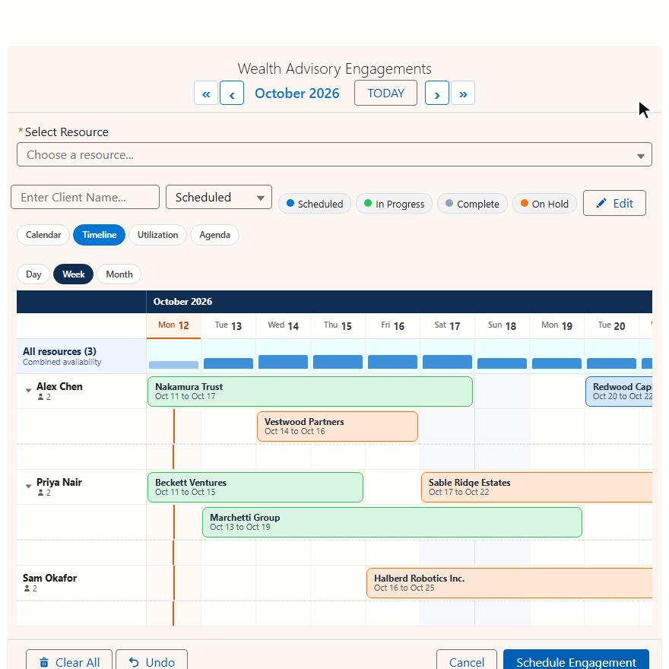Open the Halberd Robotics Inc. engagement bar
The width and height of the screenshot is (669, 669).
click(509, 583)
